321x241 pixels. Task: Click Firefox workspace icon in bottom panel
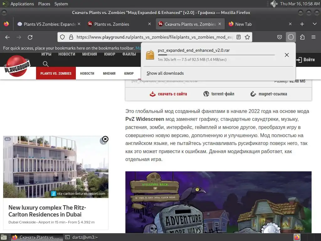coord(297,237)
